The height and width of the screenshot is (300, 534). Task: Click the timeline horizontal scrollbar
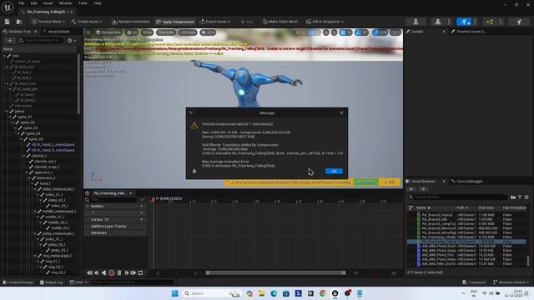tap(275, 272)
